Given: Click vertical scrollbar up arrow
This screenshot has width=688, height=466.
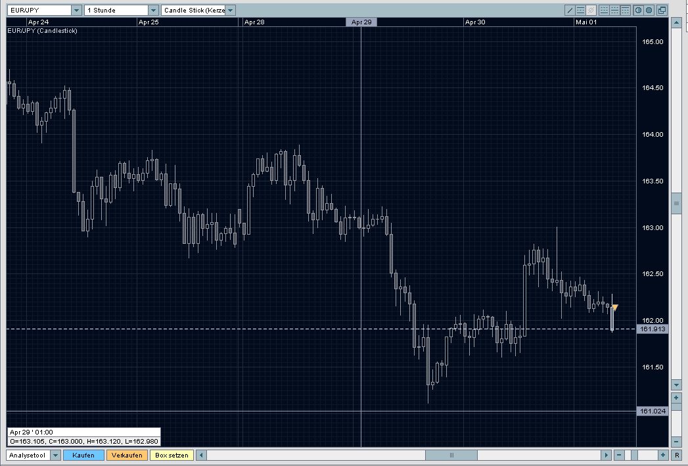Looking at the screenshot, I should pos(676,22).
